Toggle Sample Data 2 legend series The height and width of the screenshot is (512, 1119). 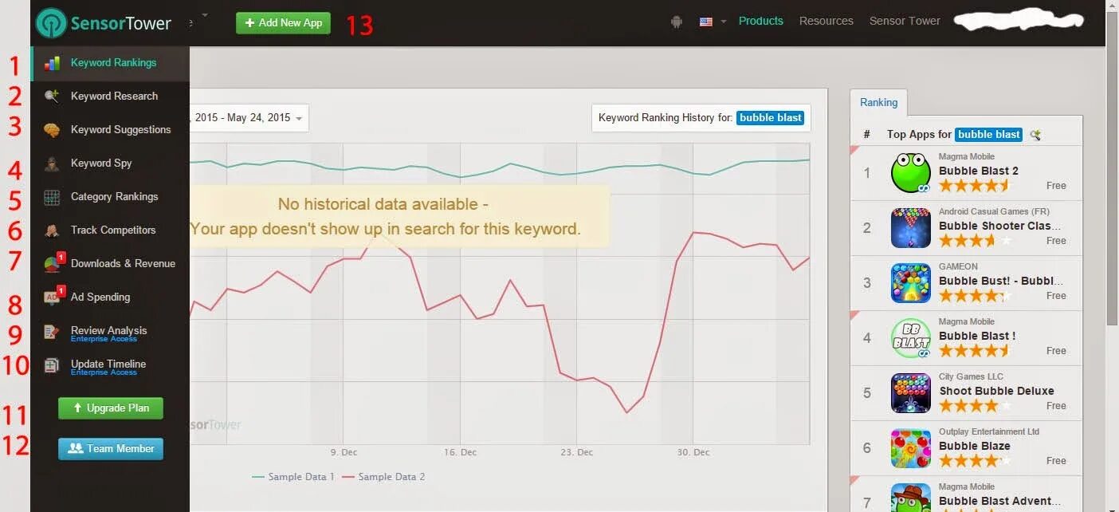click(383, 477)
